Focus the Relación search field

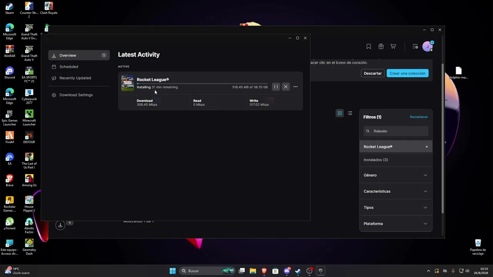(396, 131)
